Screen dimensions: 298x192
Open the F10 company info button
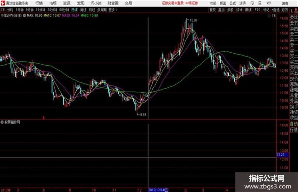[x=257, y=10]
